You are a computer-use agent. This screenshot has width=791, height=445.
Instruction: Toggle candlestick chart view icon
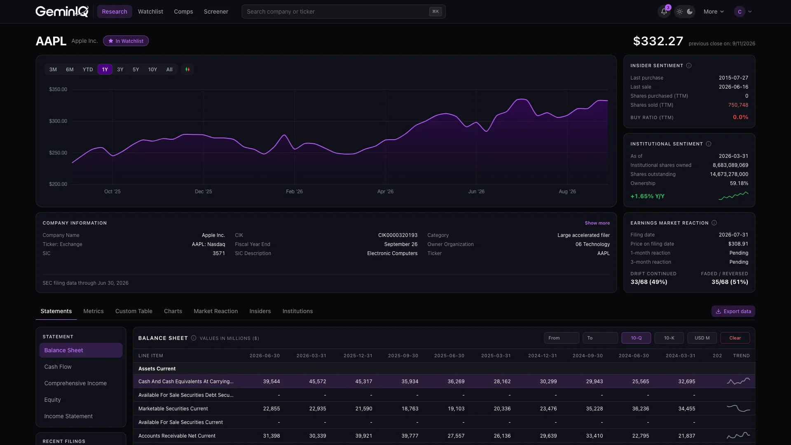click(187, 70)
